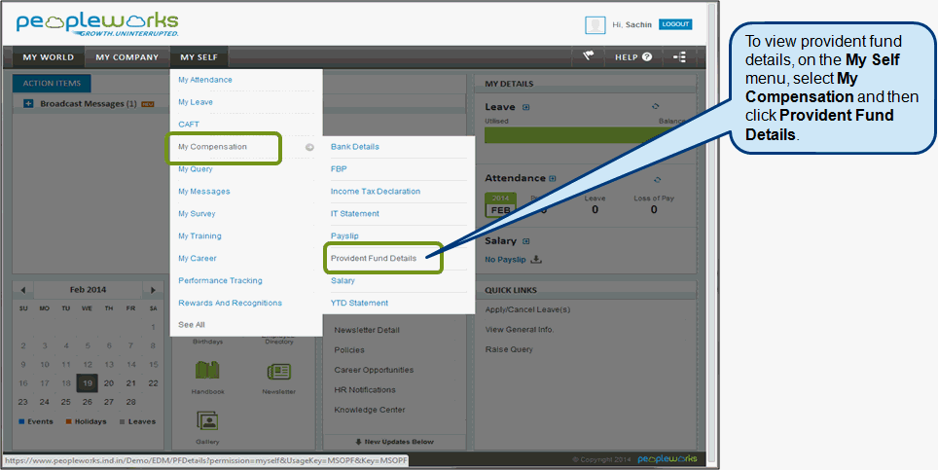Download payslip via the download icon
Viewport: 938px width, 470px height.
tap(536, 260)
